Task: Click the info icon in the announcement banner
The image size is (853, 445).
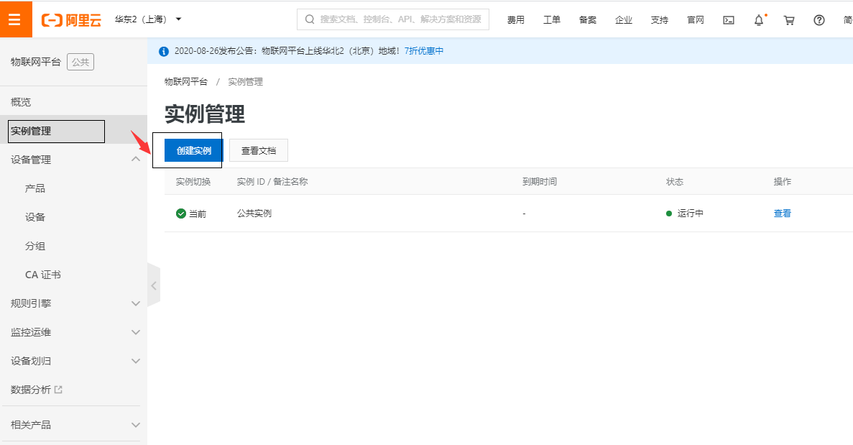Action: click(x=163, y=50)
